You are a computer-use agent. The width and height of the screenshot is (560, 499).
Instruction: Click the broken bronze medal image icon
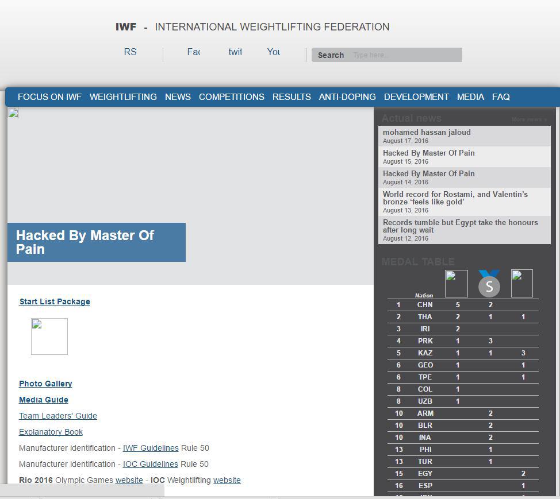click(522, 283)
